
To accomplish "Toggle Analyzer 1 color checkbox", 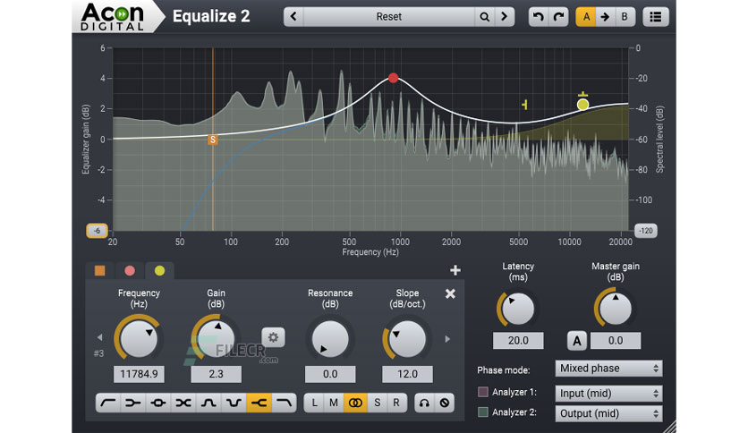I will [x=483, y=392].
